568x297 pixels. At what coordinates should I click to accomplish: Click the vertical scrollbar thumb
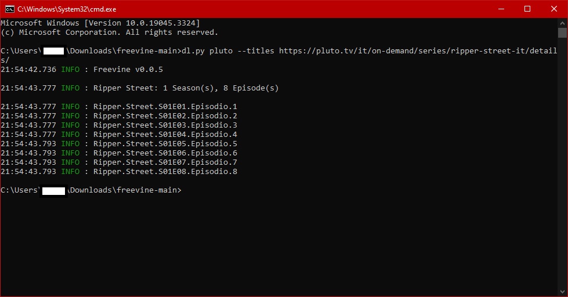coord(563,32)
